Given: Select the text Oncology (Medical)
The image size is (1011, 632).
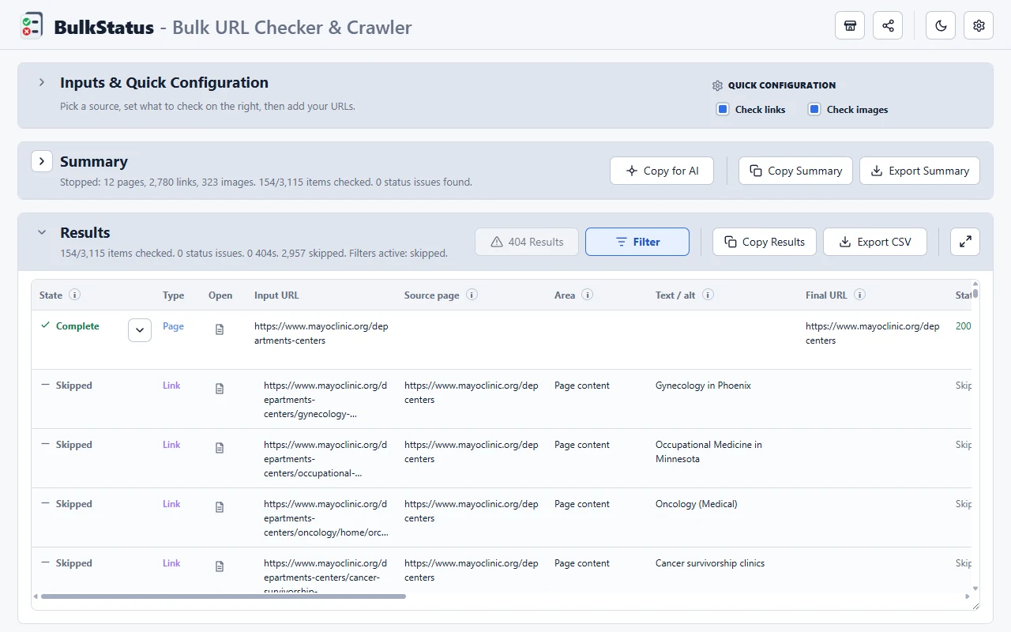Looking at the screenshot, I should pyautogui.click(x=697, y=504).
